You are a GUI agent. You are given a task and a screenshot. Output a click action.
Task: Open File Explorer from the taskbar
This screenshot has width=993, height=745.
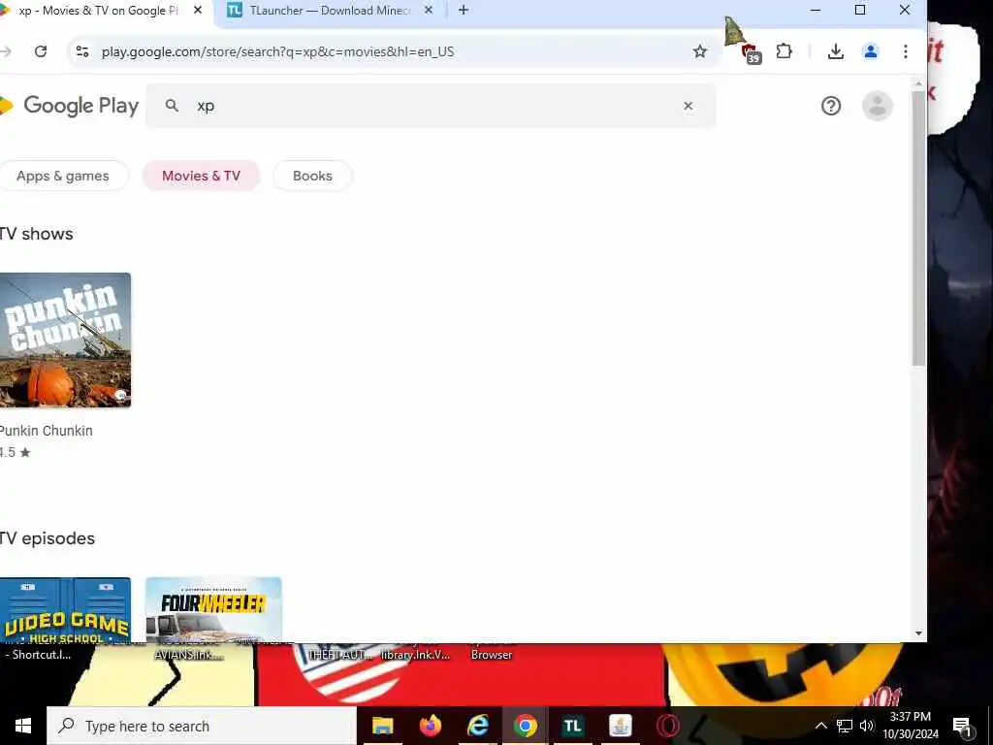(382, 726)
